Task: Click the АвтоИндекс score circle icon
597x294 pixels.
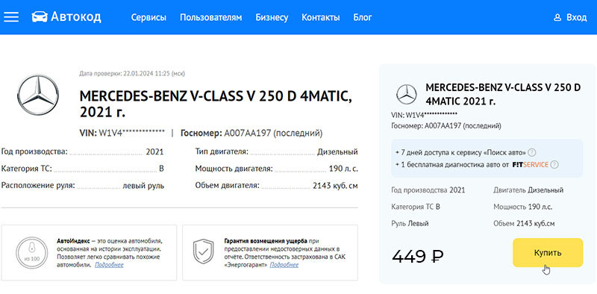Action: coord(32,252)
